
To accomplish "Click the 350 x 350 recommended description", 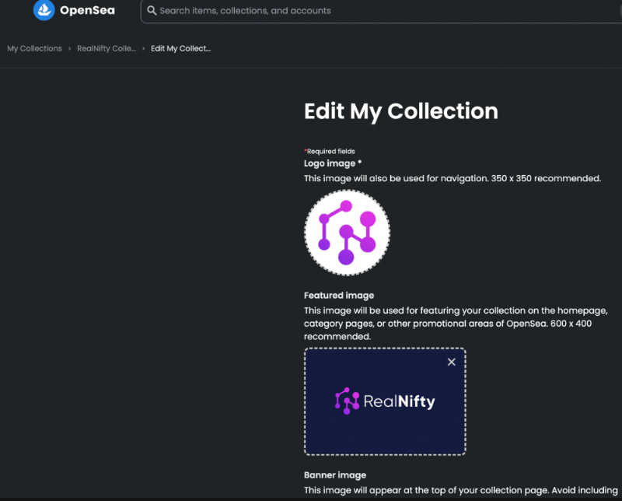I will click(x=453, y=179).
